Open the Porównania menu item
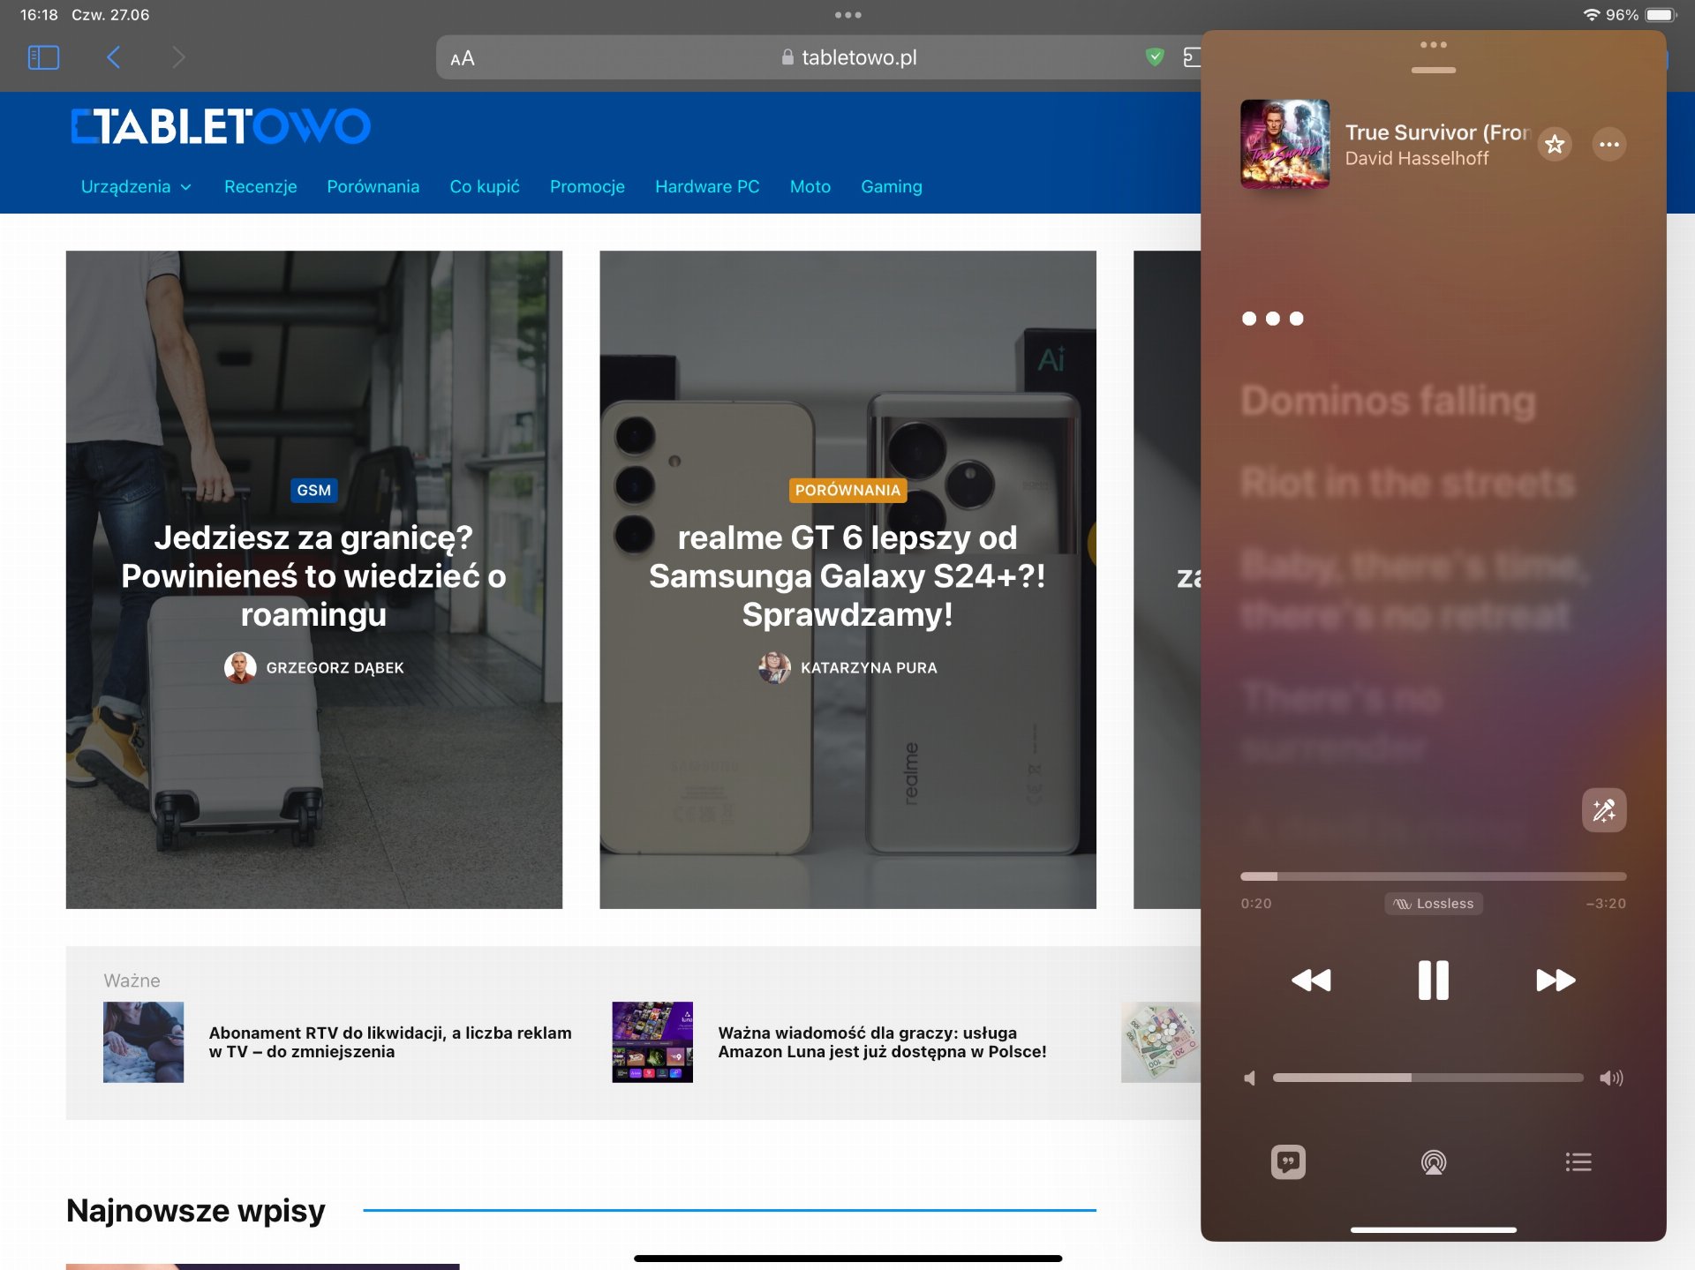 pyautogui.click(x=373, y=186)
